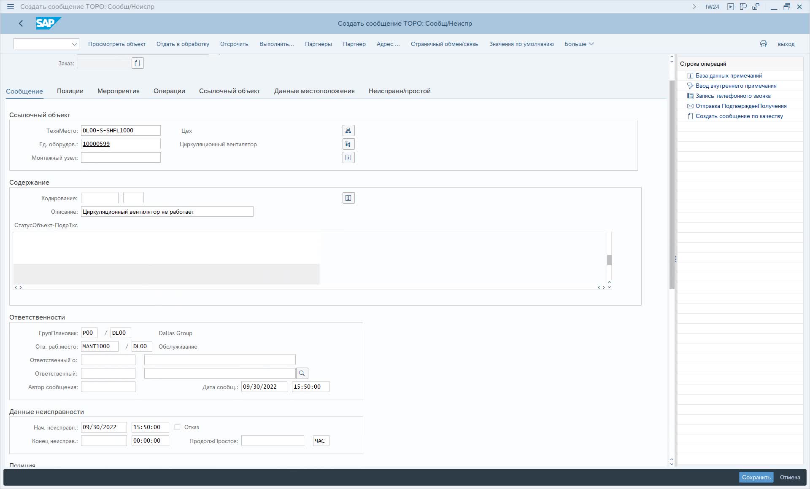
Task: Click the Ед. оборудов. field with 10000599
Action: click(121, 144)
